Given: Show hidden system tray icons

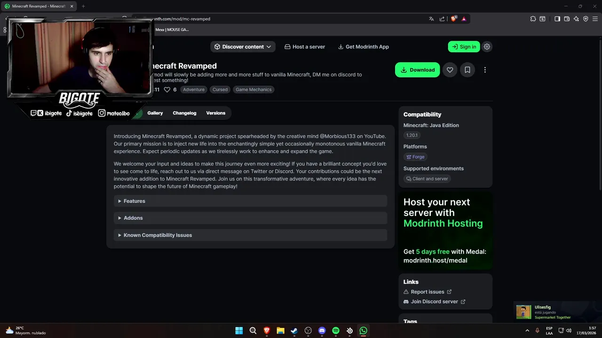Looking at the screenshot, I should [527, 330].
